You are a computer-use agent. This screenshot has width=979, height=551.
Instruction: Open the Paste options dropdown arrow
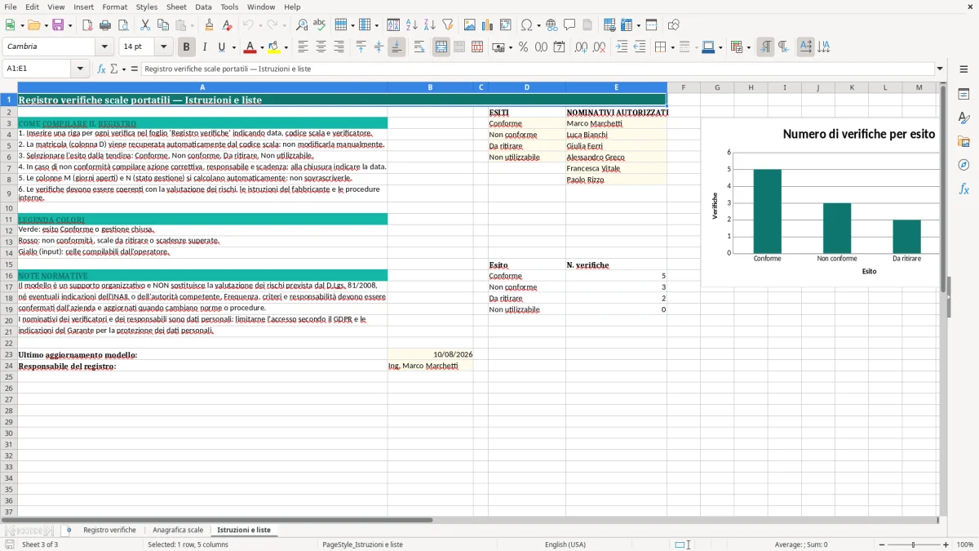[x=192, y=25]
